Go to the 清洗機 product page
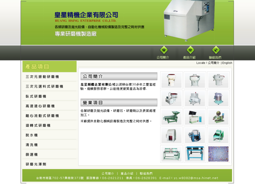 pos(32,145)
